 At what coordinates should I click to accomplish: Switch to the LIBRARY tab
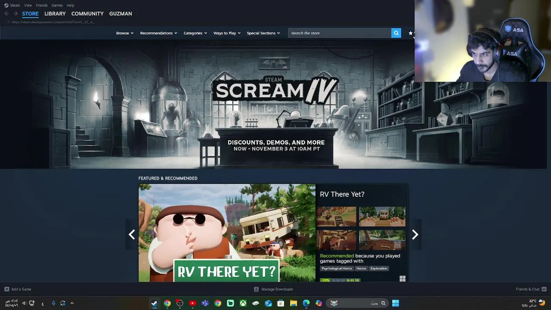click(55, 14)
